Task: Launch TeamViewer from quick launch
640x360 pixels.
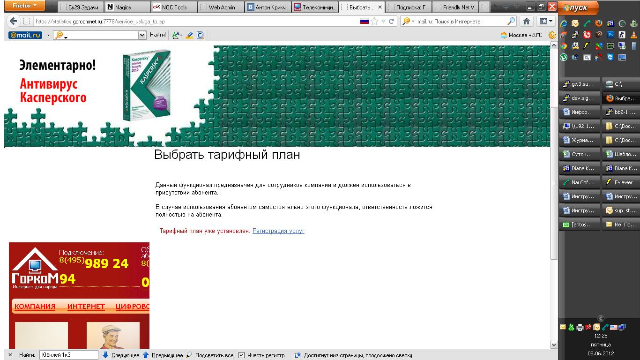Action: click(610, 58)
